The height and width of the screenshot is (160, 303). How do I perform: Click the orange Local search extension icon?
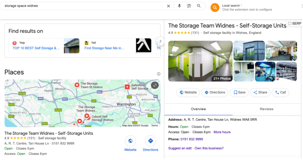pos(215,7)
